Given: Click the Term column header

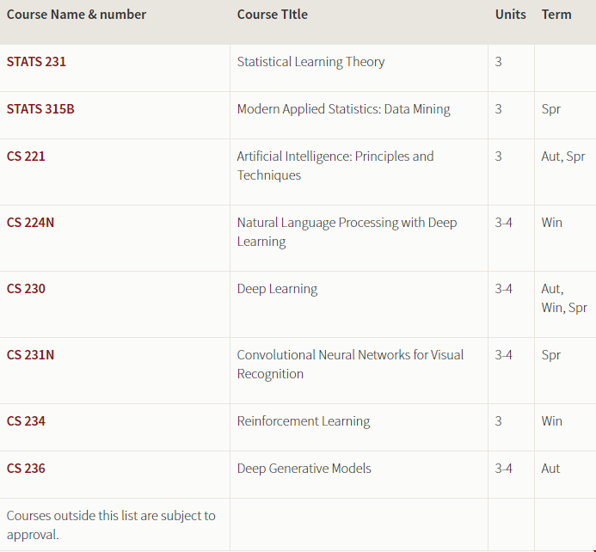Looking at the screenshot, I should (x=556, y=15).
